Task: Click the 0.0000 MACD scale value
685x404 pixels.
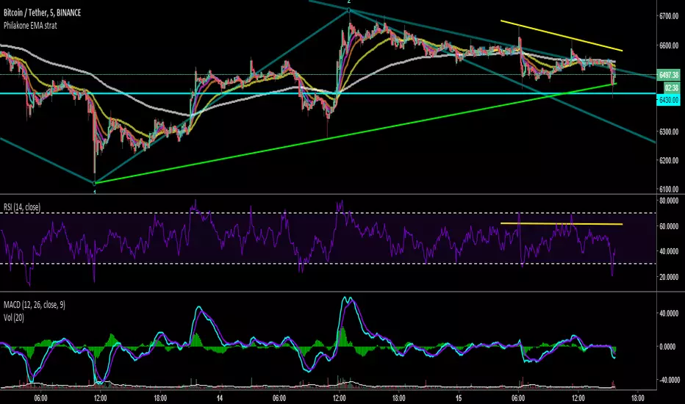Action: click(669, 347)
